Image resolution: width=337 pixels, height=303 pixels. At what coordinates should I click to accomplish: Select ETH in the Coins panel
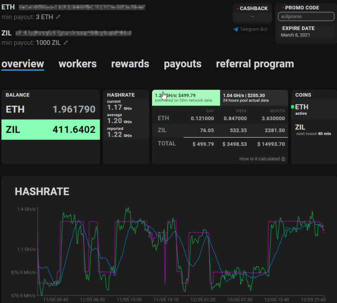pos(302,107)
